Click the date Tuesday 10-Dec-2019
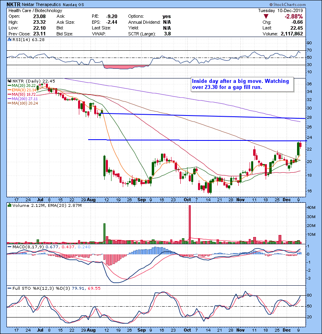The image size is (322, 334). point(281,10)
